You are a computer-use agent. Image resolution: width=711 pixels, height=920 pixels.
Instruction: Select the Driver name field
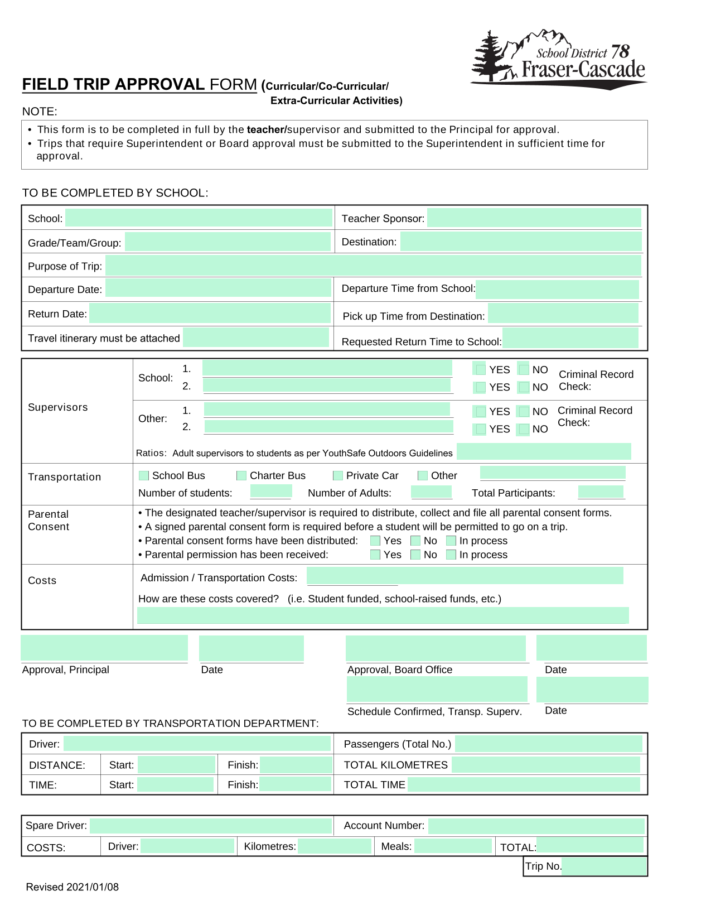(x=197, y=743)
